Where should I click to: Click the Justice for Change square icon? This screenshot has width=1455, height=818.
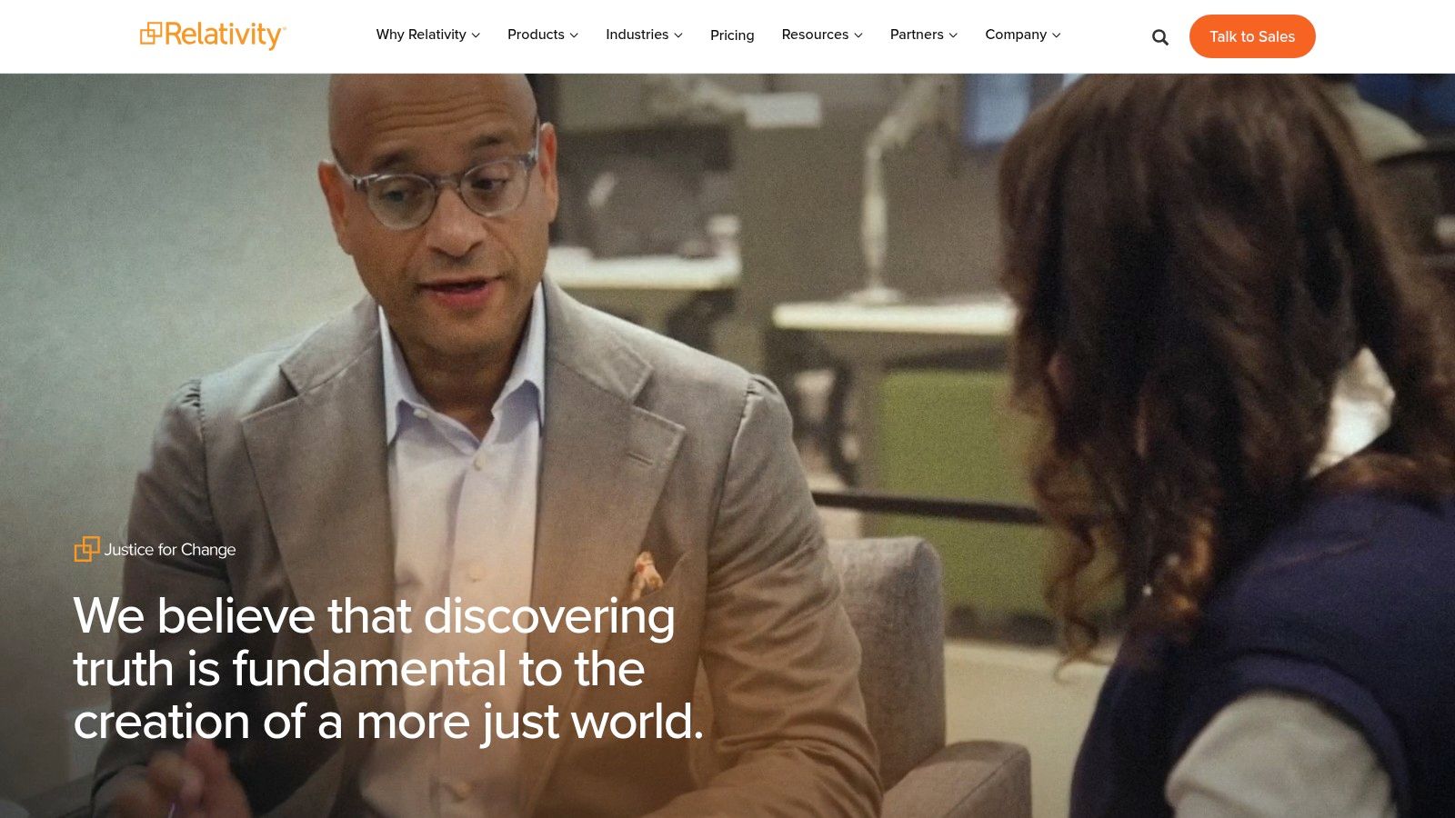point(86,549)
